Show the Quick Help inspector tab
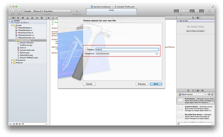Screen dimensions: 223x137 point(198,18)
